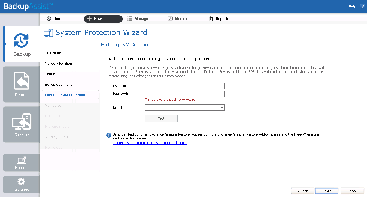Click into the Username field
The width and height of the screenshot is (367, 197).
185,86
